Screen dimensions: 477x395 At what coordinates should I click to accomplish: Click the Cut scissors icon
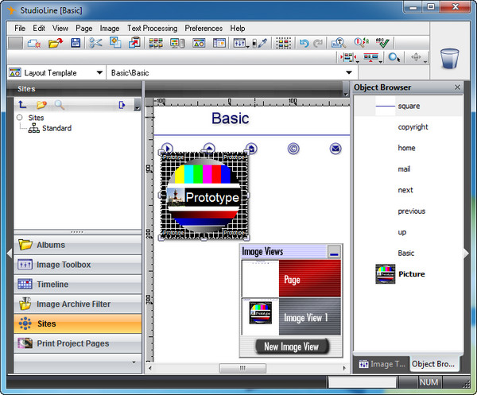pos(95,43)
